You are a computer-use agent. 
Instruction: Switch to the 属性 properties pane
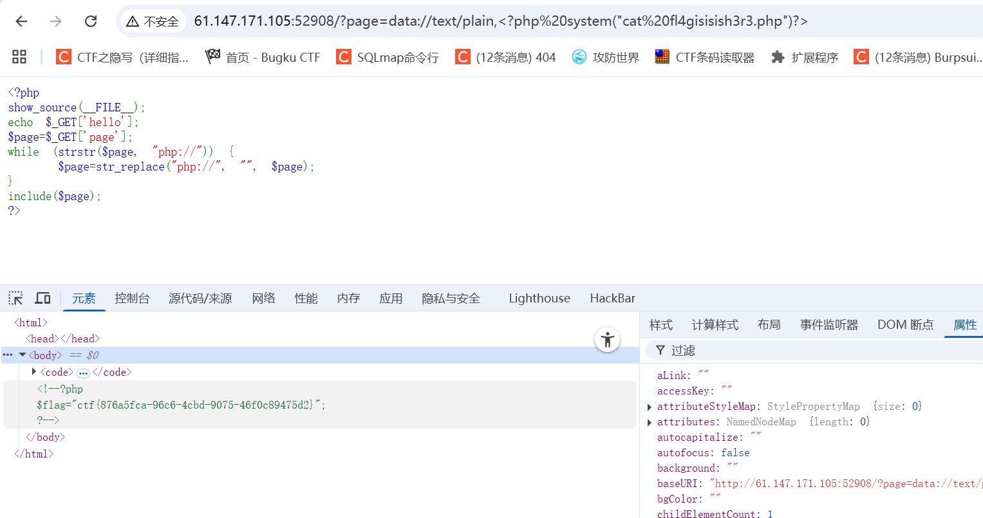point(965,324)
